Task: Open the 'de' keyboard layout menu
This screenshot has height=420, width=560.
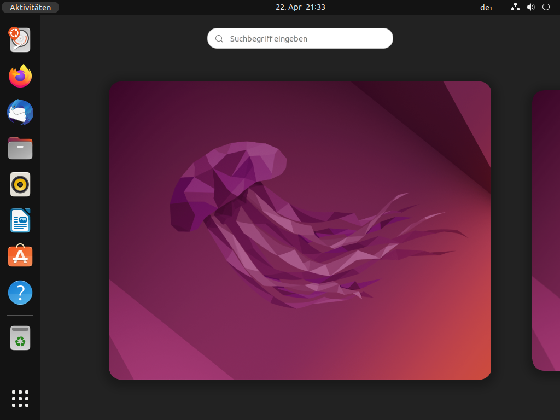Action: click(486, 8)
